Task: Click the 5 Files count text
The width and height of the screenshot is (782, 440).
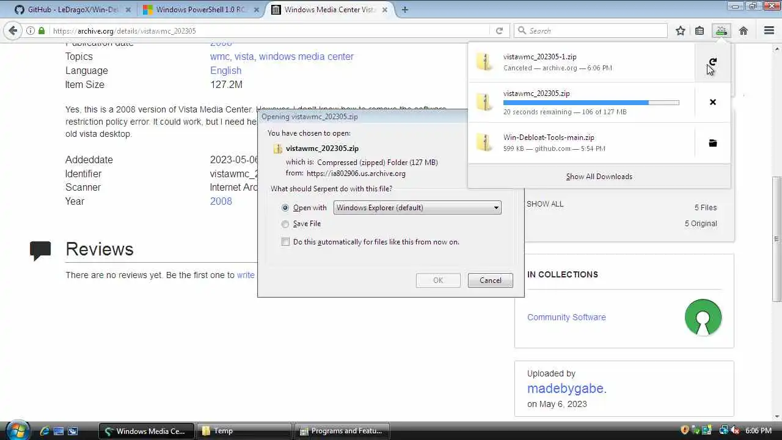Action: (706, 208)
